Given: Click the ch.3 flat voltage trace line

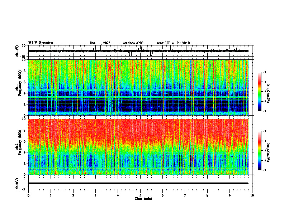Looking at the screenshot, I should 138,183.
